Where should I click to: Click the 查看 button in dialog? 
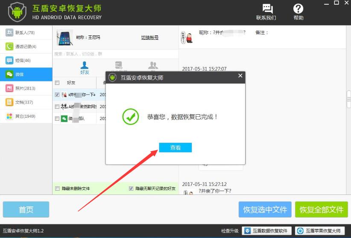[175, 148]
